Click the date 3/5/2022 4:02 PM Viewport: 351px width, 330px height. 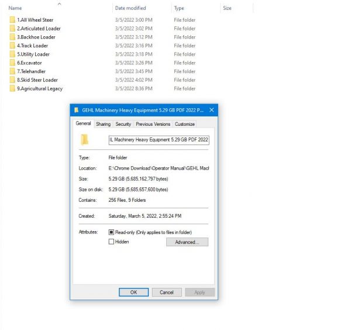[x=133, y=80]
